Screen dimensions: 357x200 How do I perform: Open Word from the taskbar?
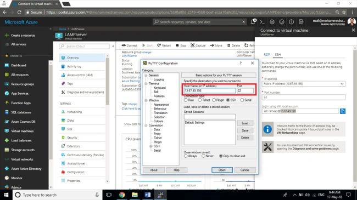pyautogui.click(x=148, y=195)
